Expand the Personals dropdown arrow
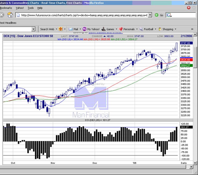The image size is (198, 175). (137, 29)
